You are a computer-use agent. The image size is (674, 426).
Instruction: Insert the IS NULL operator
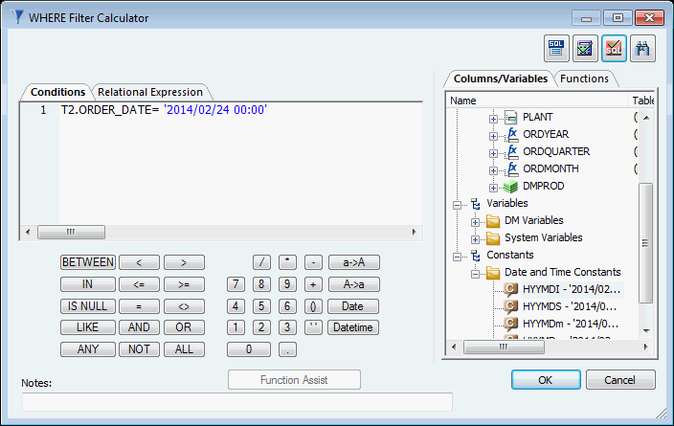88,306
